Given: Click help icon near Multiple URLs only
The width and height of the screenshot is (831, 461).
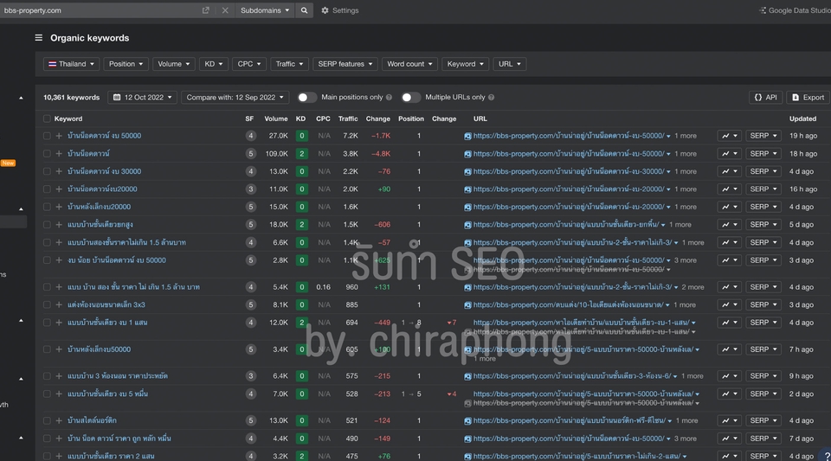Looking at the screenshot, I should (492, 98).
